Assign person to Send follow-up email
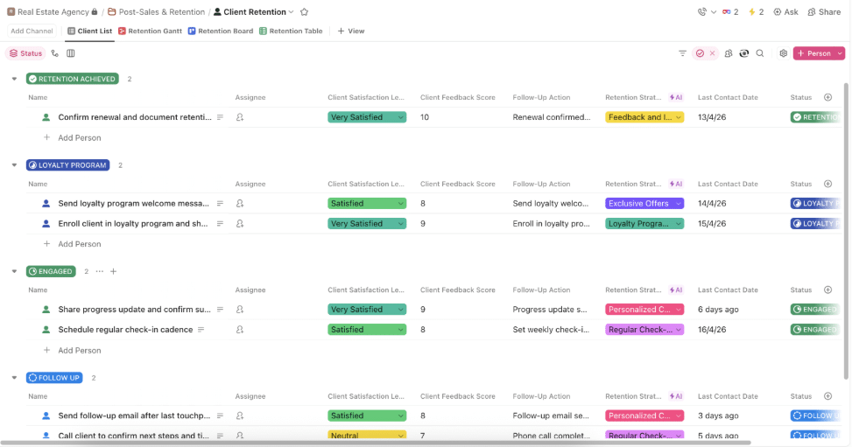Viewport: 852px width, 447px height. click(x=240, y=416)
